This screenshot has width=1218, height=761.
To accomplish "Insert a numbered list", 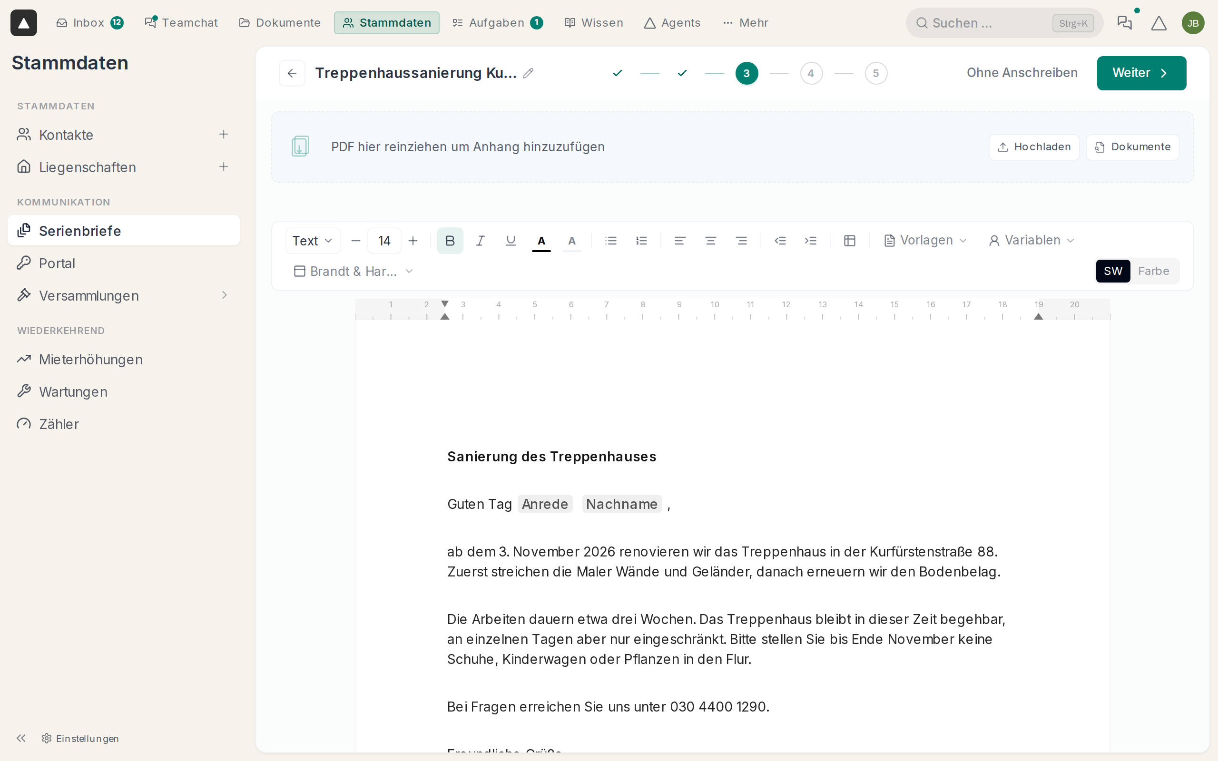I will coord(641,241).
